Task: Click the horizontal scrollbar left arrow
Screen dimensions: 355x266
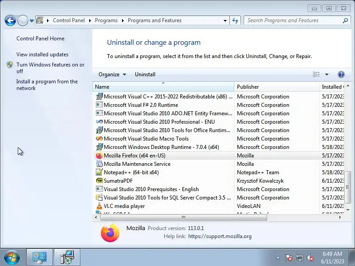Action: click(96, 217)
